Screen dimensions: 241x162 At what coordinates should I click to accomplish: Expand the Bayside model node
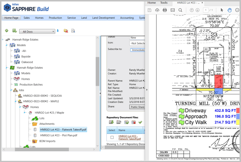(11, 56)
